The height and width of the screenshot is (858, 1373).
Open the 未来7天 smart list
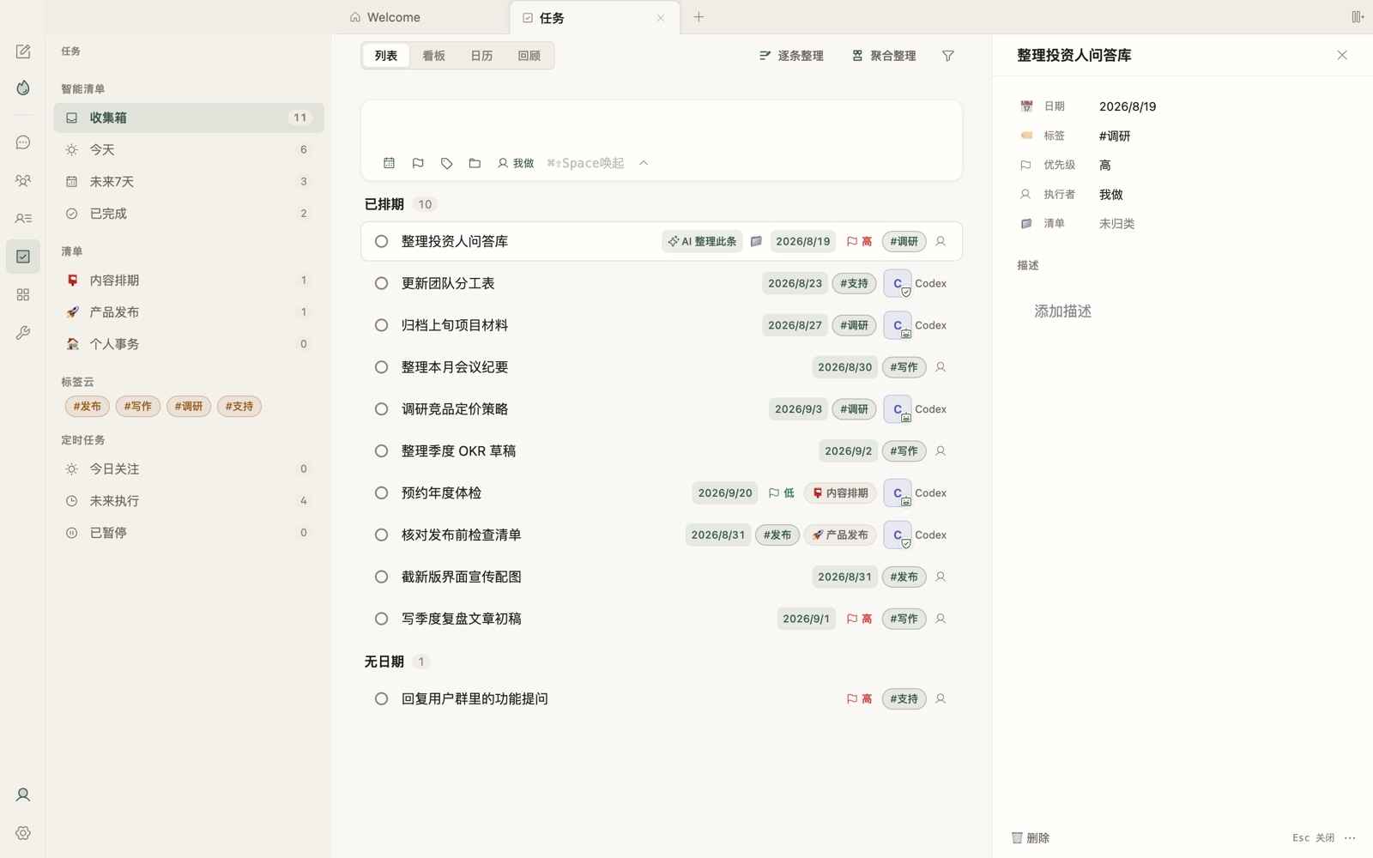point(189,182)
